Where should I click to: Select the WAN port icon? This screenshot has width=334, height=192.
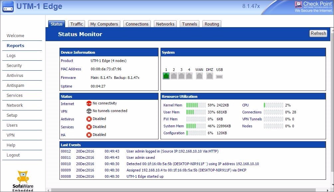click(x=199, y=76)
